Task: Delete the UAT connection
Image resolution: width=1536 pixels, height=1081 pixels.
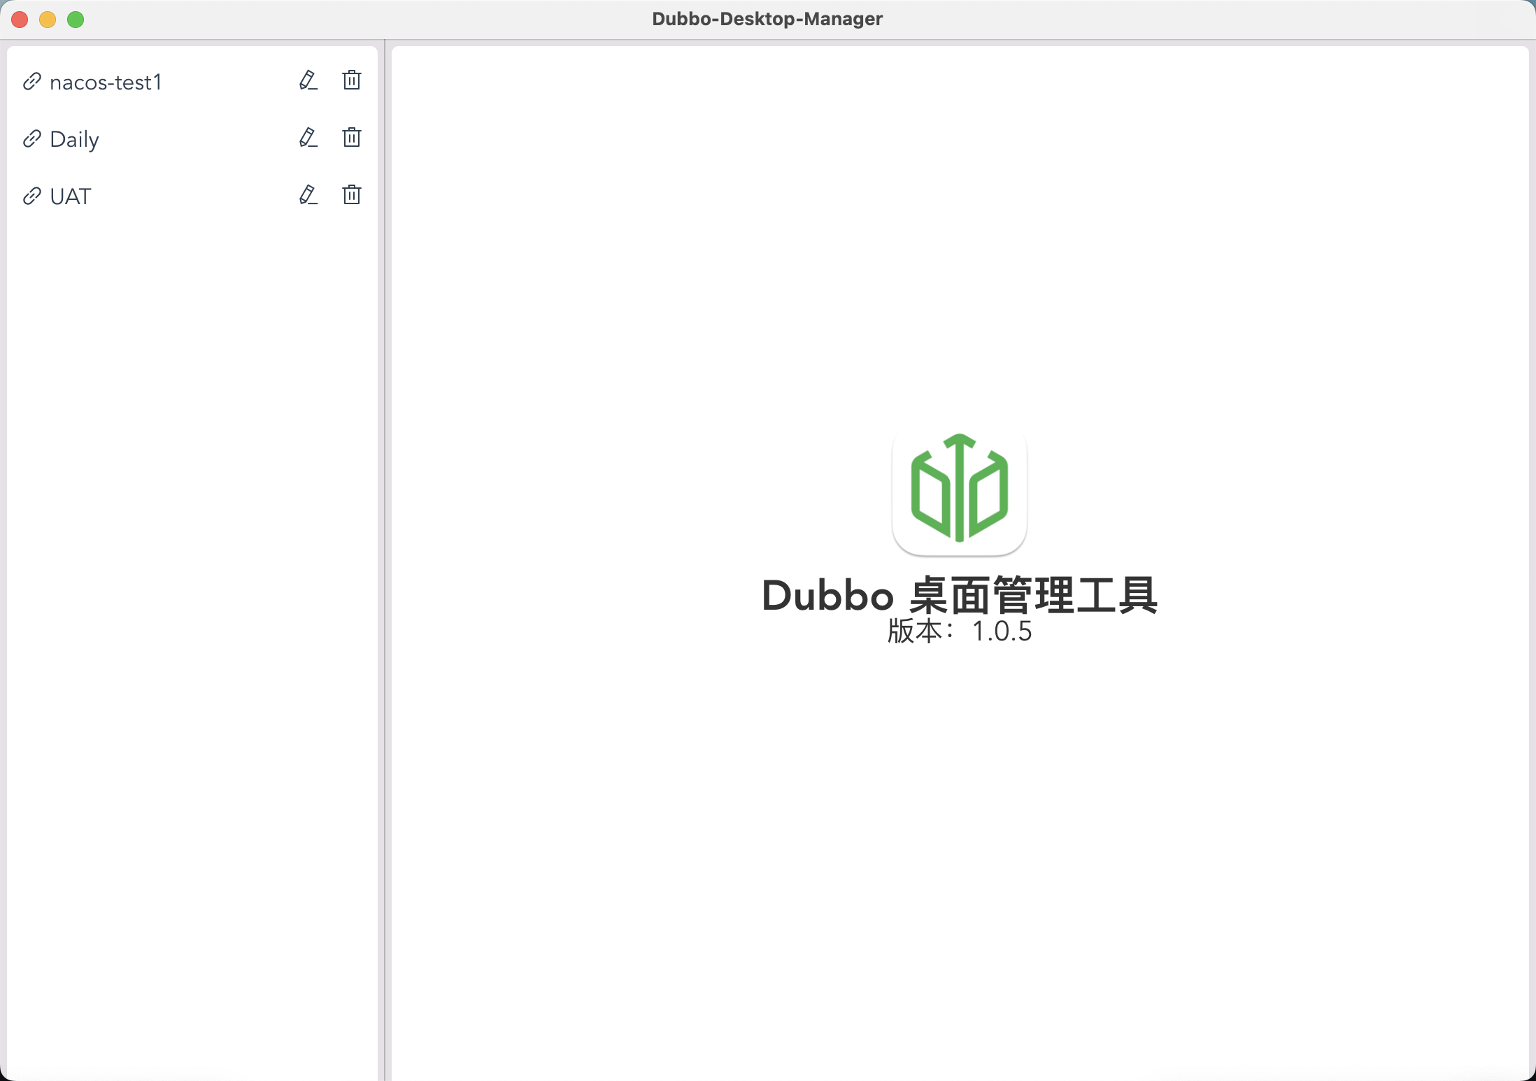Action: [352, 195]
